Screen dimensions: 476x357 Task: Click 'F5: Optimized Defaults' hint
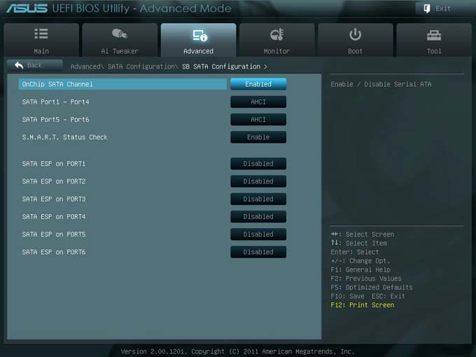pos(372,287)
